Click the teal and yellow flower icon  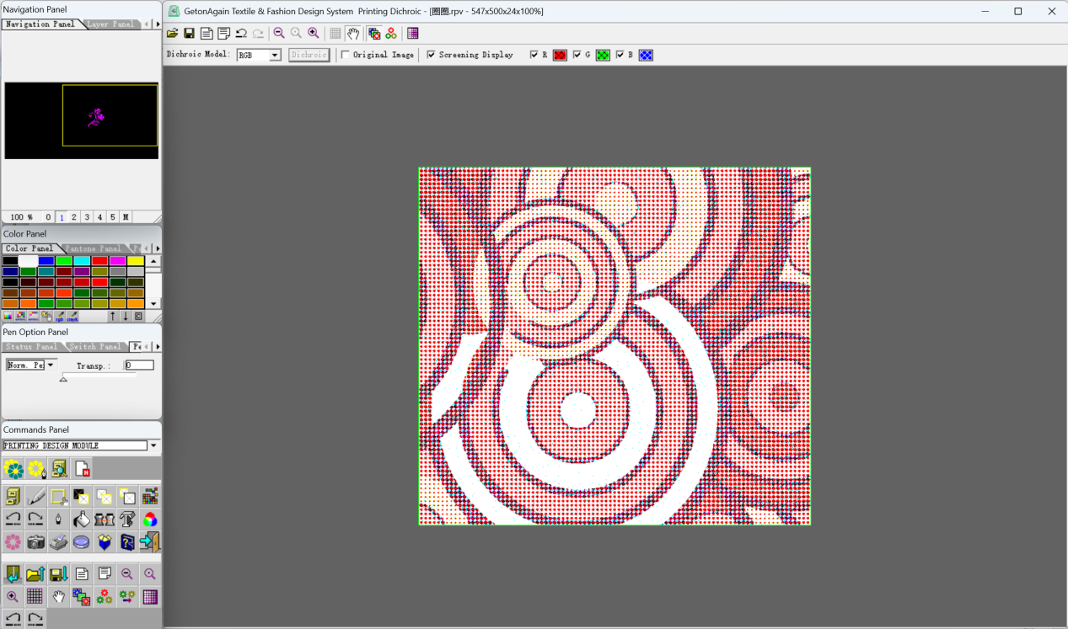point(13,469)
